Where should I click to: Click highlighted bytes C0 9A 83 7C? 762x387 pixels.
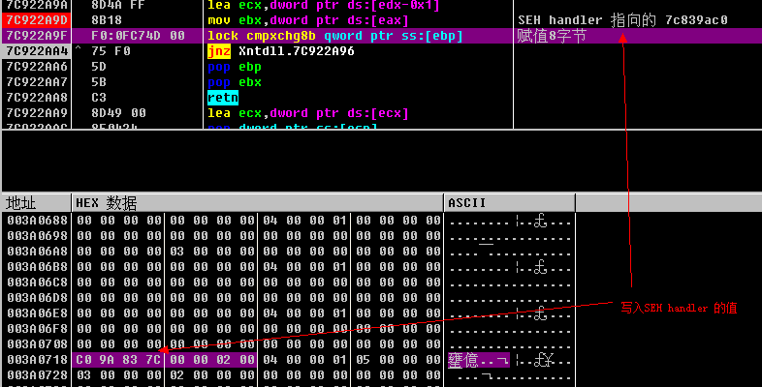tap(117, 360)
